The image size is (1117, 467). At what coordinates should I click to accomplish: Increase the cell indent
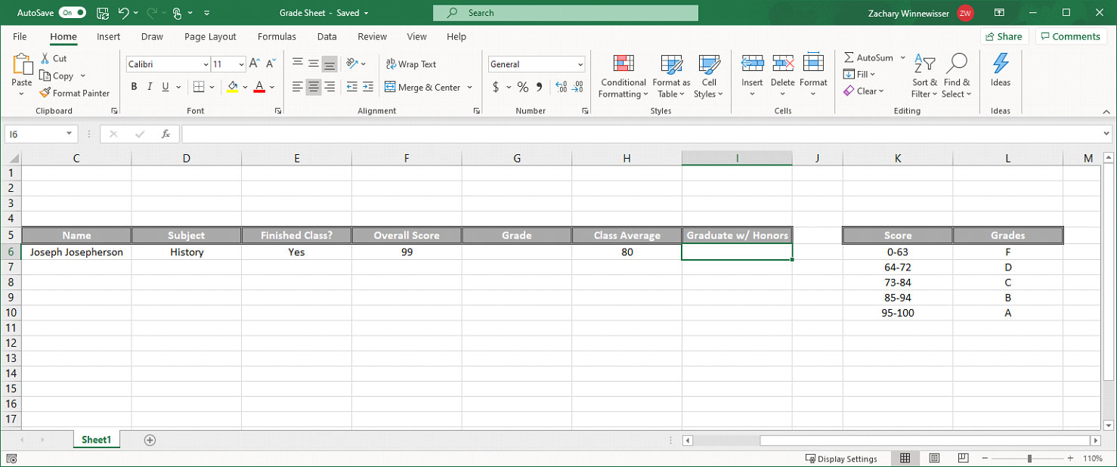368,87
